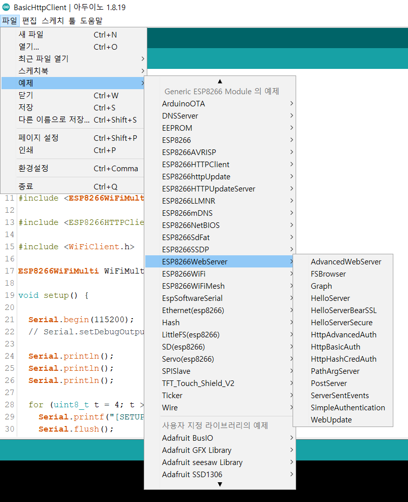Expand Adafruit seesaw Library examples
The height and width of the screenshot is (502, 408).
220,462
